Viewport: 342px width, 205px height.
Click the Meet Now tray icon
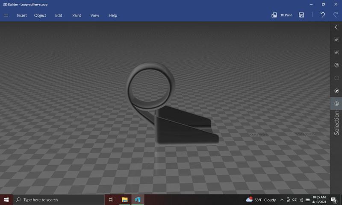(x=288, y=200)
